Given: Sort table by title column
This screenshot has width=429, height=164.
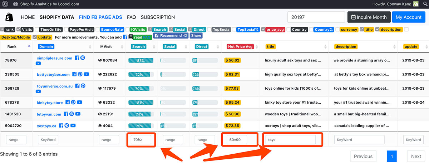Looking at the screenshot, I should click(295, 46).
